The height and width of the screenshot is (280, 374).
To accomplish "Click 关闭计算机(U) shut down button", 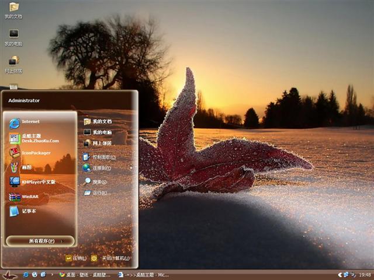I will coord(110,258).
